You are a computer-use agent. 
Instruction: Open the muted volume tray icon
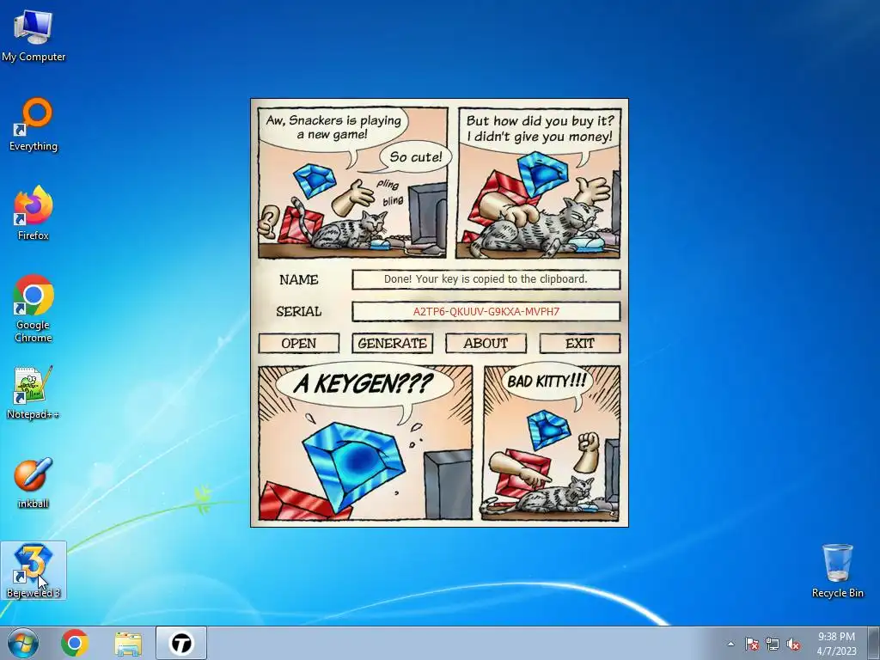(x=793, y=644)
